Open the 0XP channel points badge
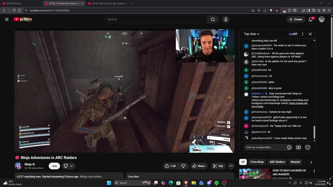The height and width of the screenshot is (187, 333). coord(293,34)
